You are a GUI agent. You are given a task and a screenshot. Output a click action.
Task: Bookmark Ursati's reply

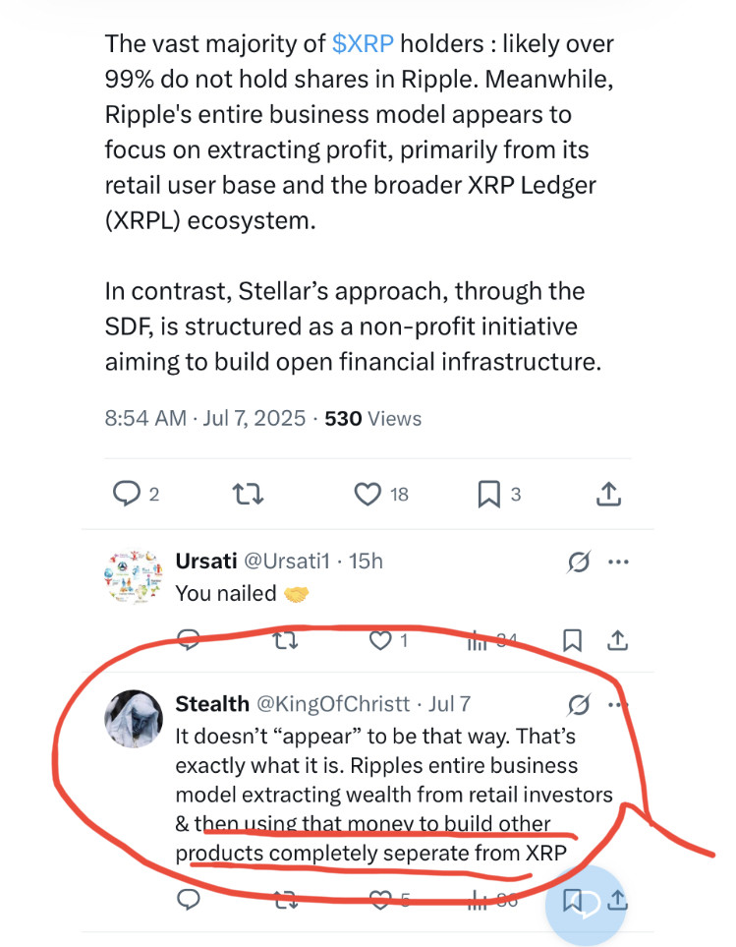[x=572, y=641]
